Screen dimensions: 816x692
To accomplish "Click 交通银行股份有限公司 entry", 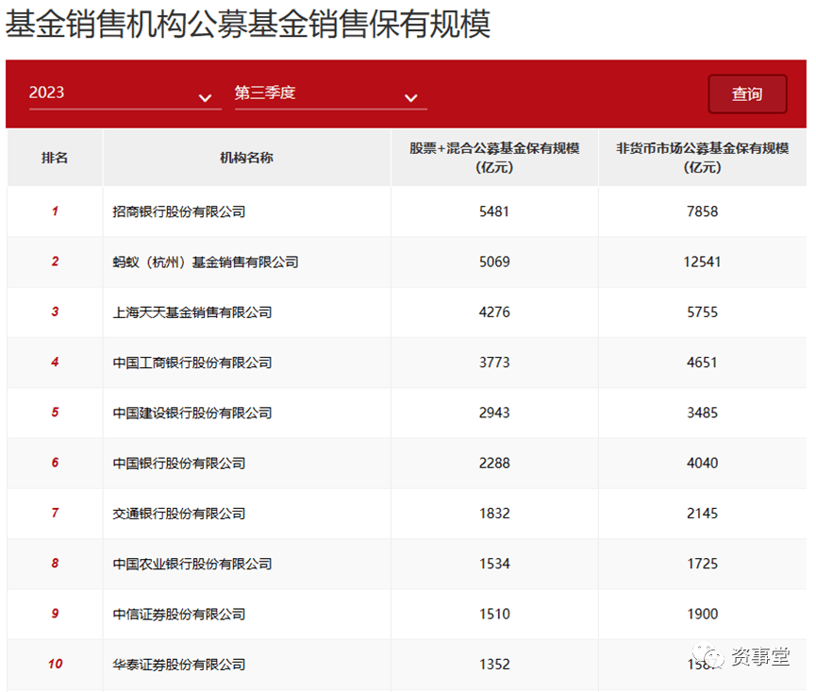I will [179, 514].
